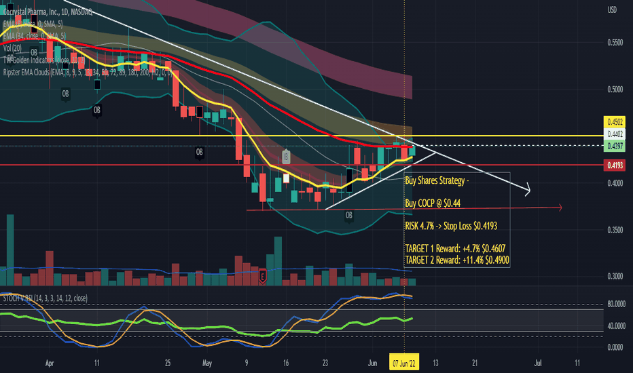
Task: Select the 'TARGET 2 Reward: +11.4% $0.4900' line
Action: [457, 260]
